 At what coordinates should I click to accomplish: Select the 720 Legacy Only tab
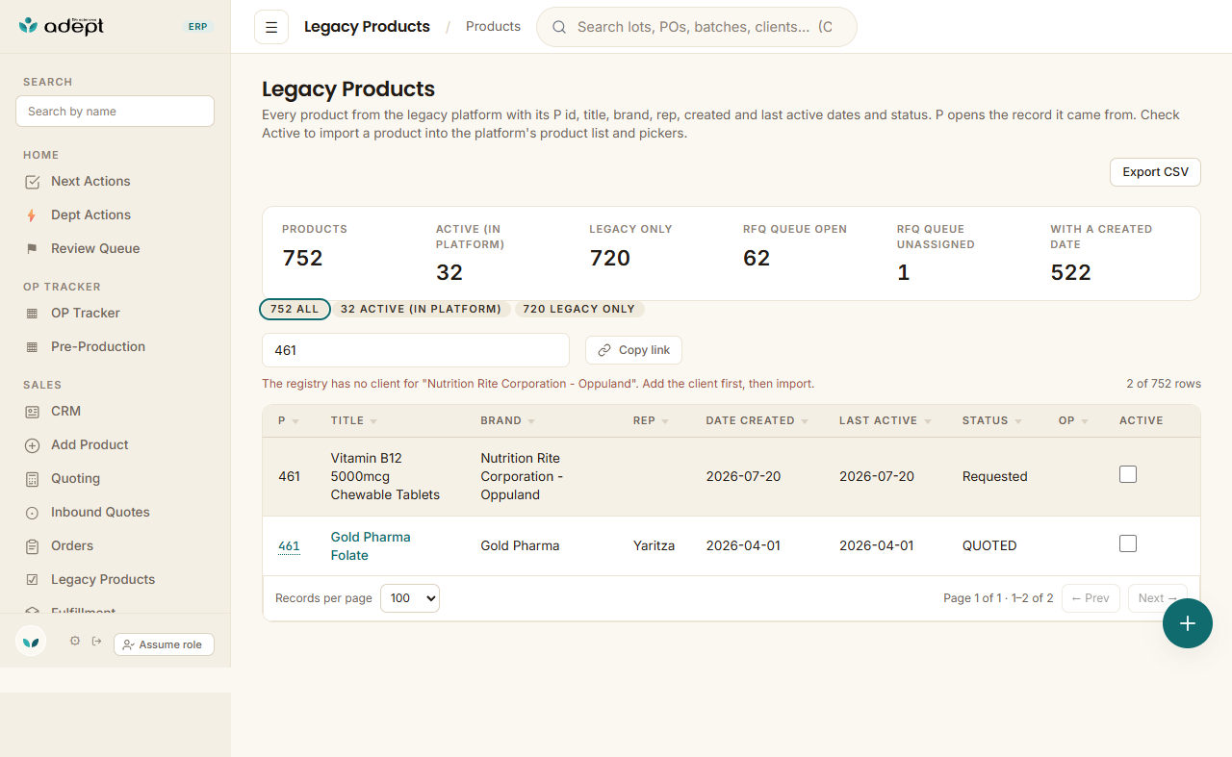pyautogui.click(x=579, y=309)
